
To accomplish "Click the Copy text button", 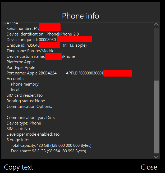I will 19,167.
